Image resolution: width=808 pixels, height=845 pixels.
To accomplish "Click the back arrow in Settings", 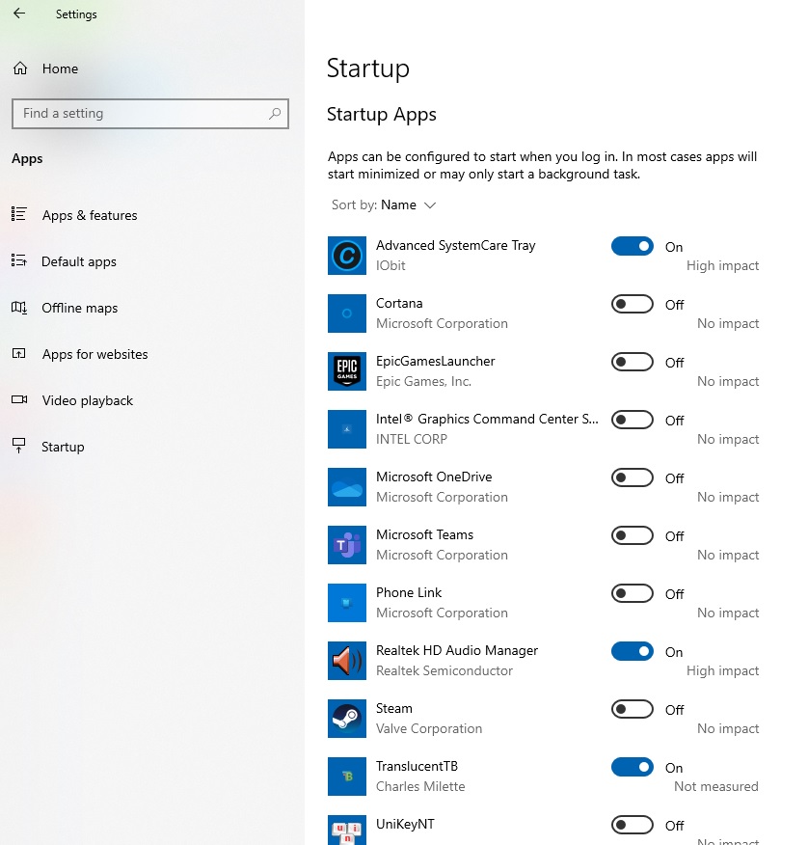I will point(19,14).
